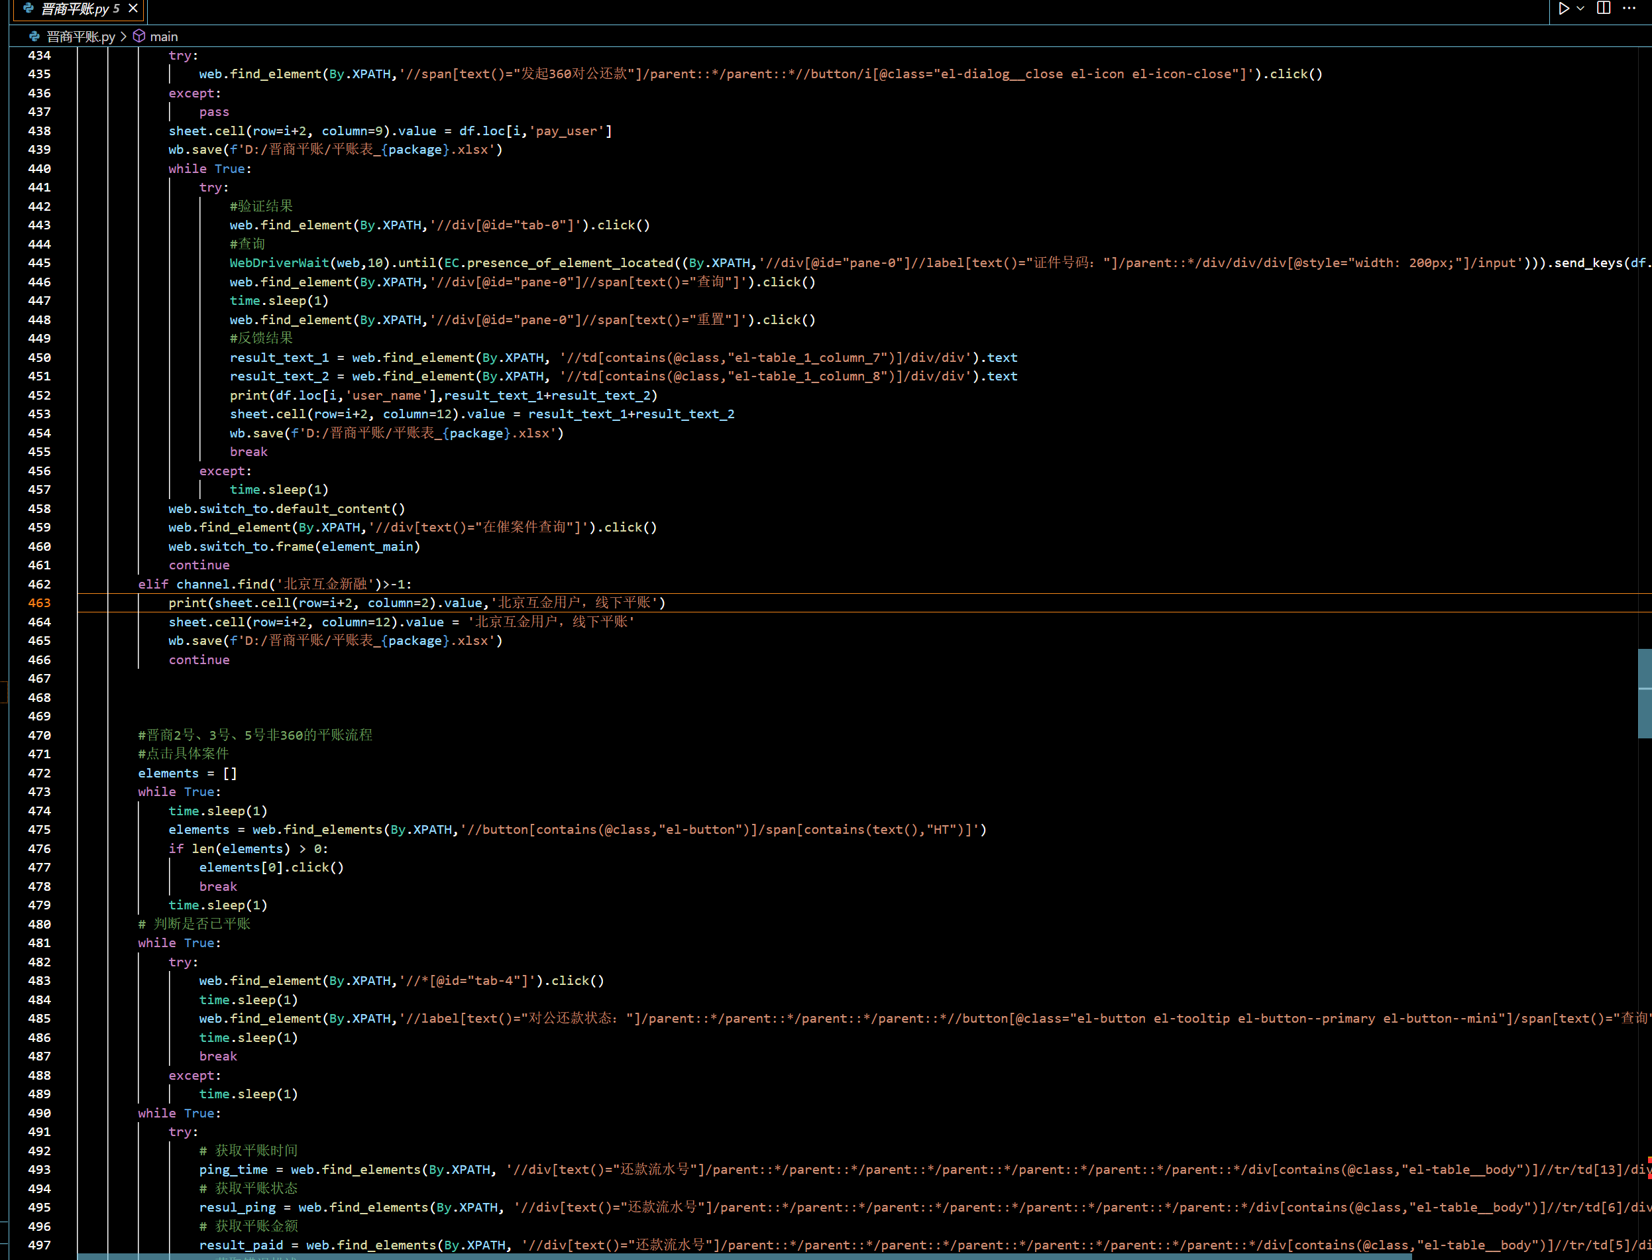Click the if len(elements) > 0: line
The height and width of the screenshot is (1260, 1652).
[x=248, y=848]
